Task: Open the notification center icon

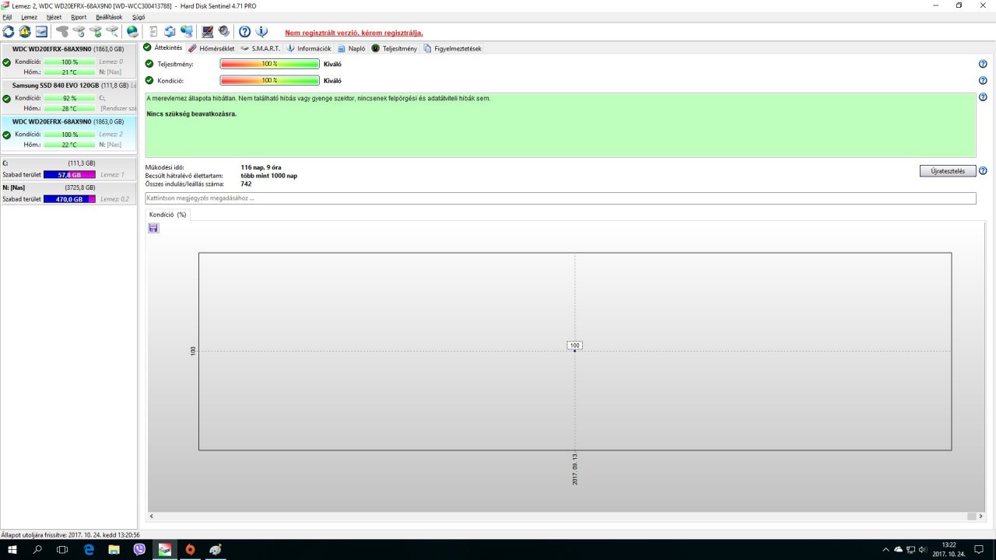Action: [x=979, y=549]
